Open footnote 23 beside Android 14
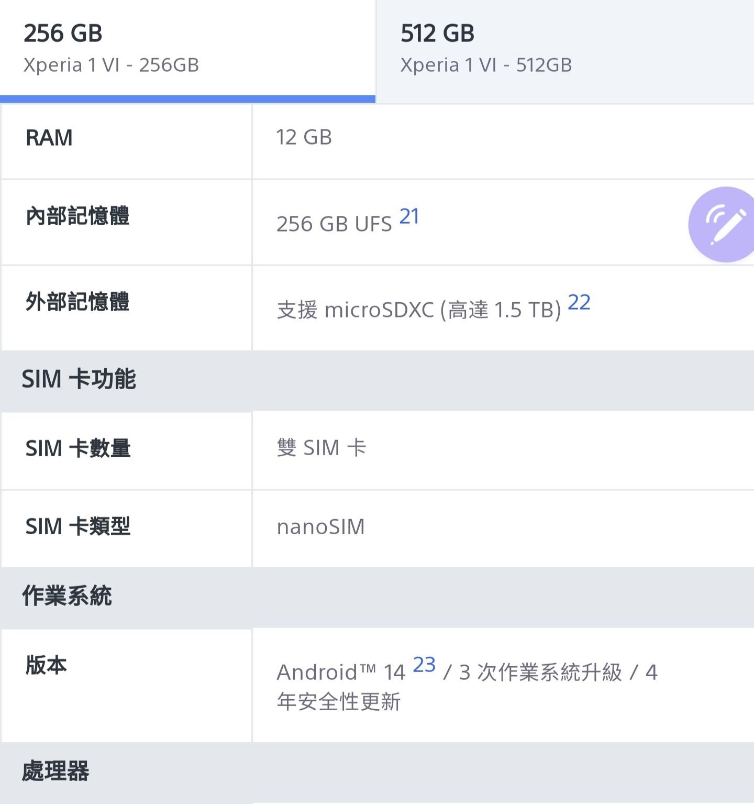This screenshot has height=804, width=754. point(424,665)
